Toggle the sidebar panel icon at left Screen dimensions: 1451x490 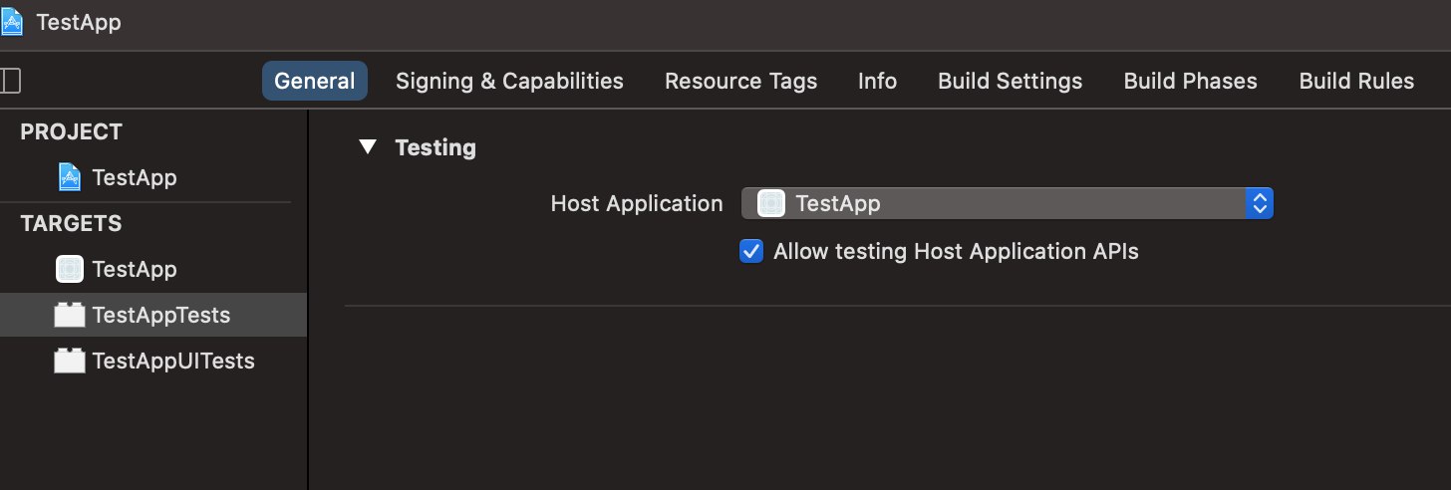click(x=10, y=82)
